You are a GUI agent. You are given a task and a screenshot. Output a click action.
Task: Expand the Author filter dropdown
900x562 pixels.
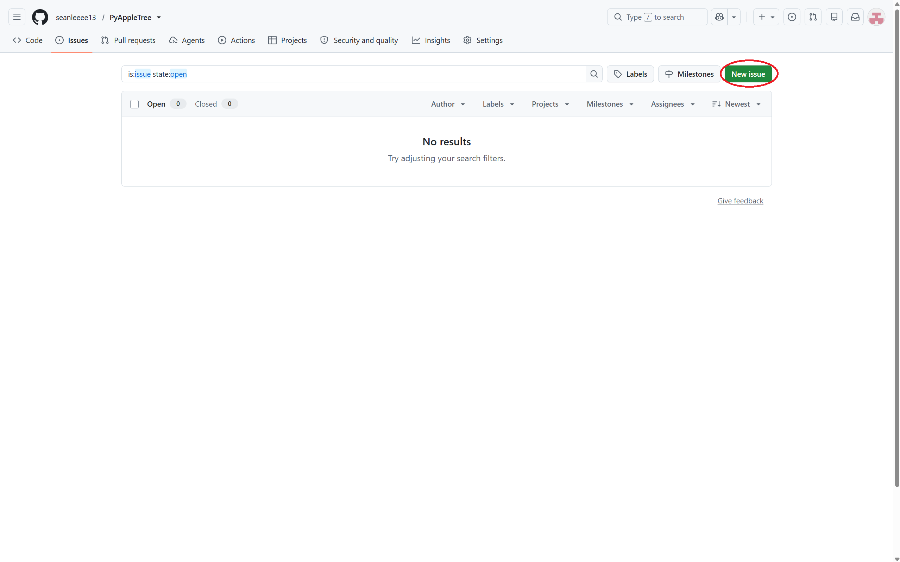[x=448, y=104]
